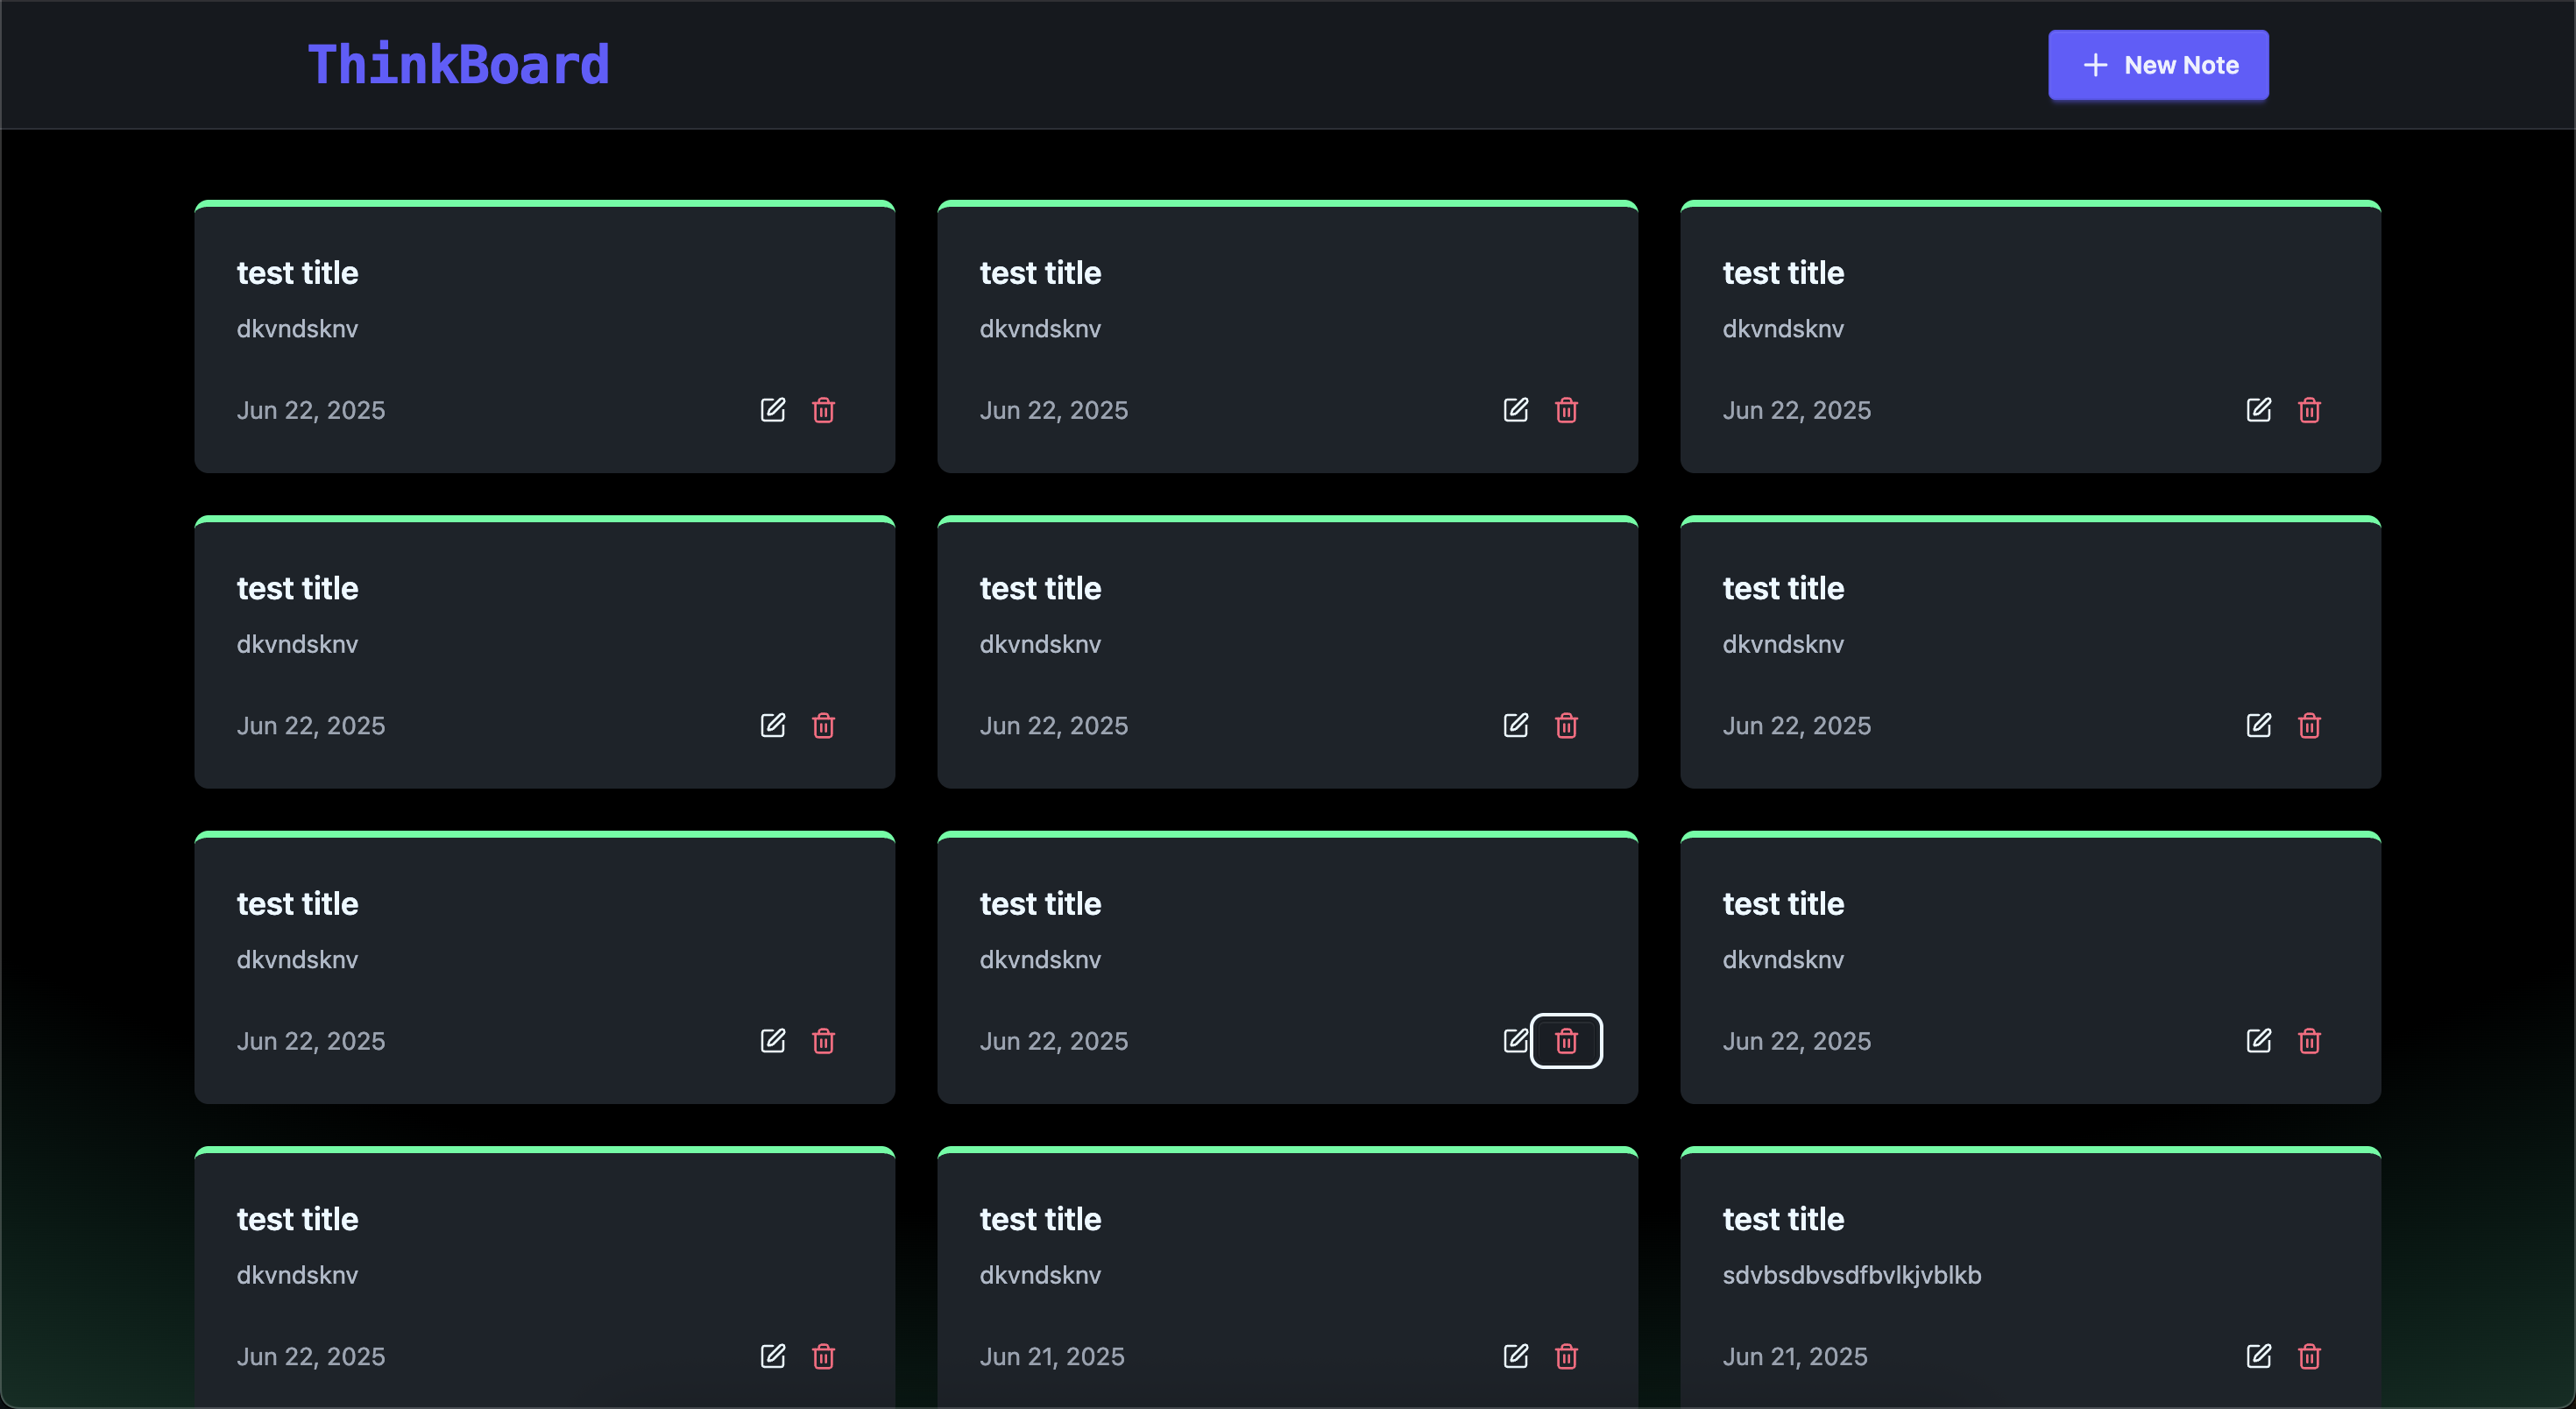Edit the note in second row, right column

click(2259, 725)
